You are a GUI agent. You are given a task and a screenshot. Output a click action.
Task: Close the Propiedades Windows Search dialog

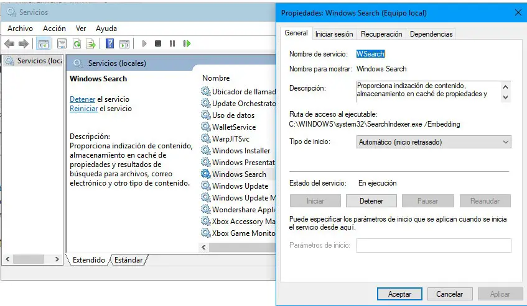click(x=518, y=13)
